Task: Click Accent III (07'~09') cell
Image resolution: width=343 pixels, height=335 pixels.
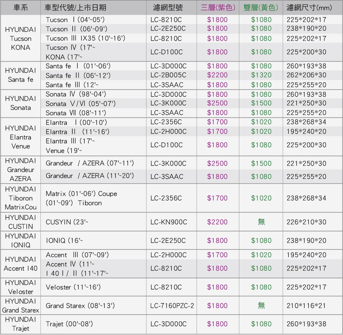Action: click(77, 255)
